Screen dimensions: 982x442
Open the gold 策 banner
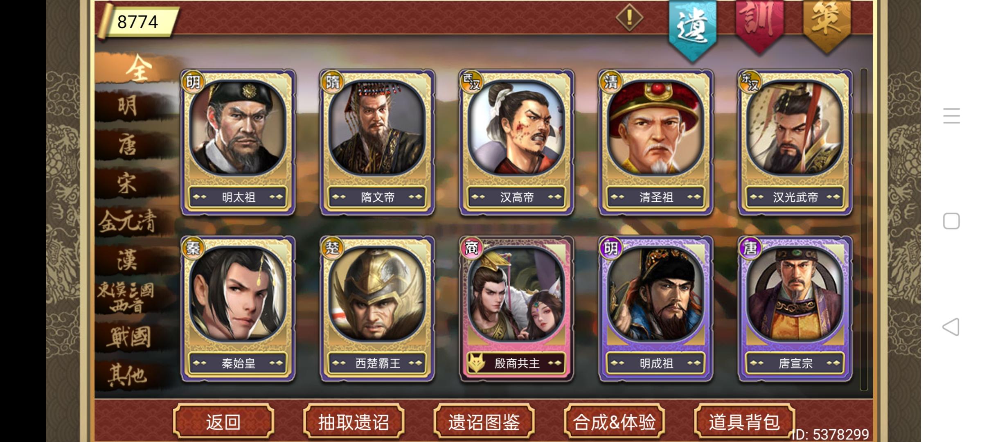click(827, 25)
